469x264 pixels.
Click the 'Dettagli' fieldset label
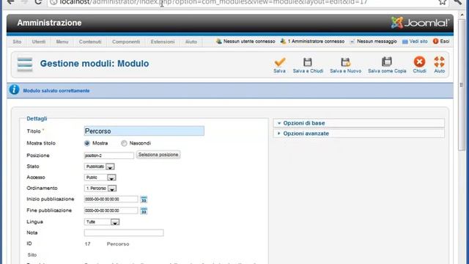[37, 119]
